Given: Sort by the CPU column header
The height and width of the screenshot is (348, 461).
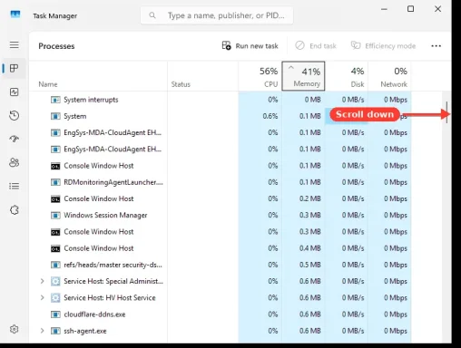Looking at the screenshot, I should (260, 76).
